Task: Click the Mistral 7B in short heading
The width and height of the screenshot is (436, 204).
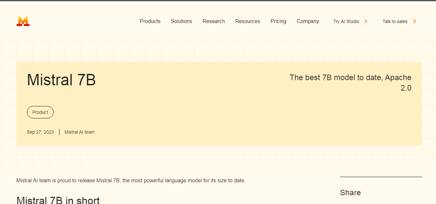Action: [x=58, y=200]
